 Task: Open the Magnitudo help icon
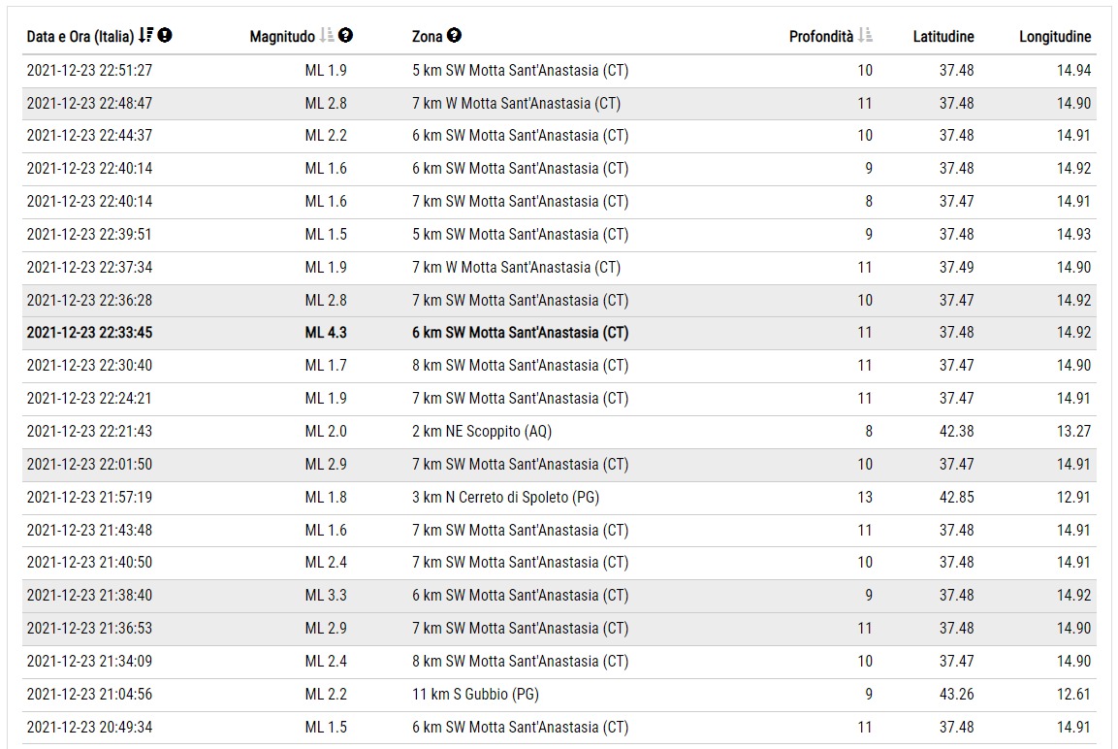click(346, 36)
